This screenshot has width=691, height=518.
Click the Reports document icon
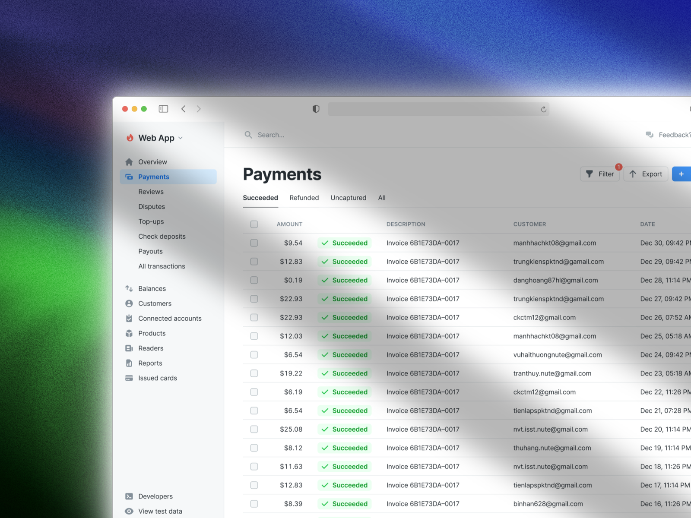pos(129,363)
